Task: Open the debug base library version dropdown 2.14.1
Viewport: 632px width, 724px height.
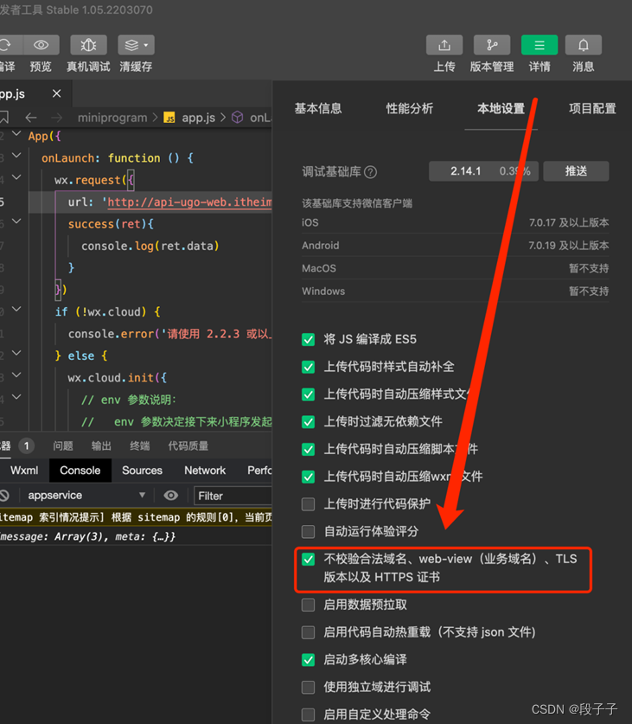Action: coord(483,171)
